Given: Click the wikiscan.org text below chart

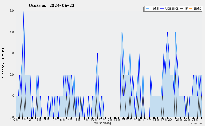Looking at the screenshot, I should pos(102,123).
